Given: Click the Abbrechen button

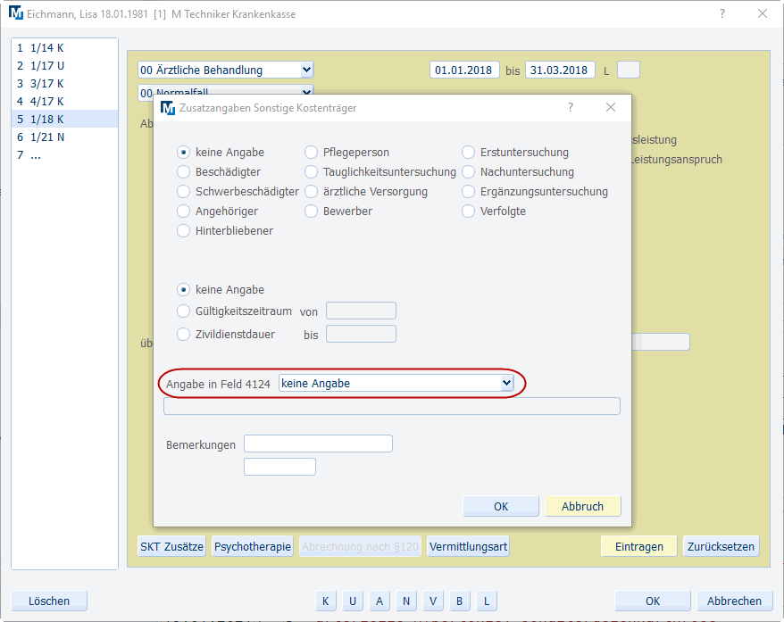Looking at the screenshot, I should (734, 601).
